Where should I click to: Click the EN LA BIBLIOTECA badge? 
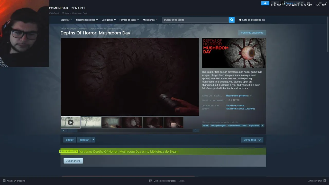[69, 151]
